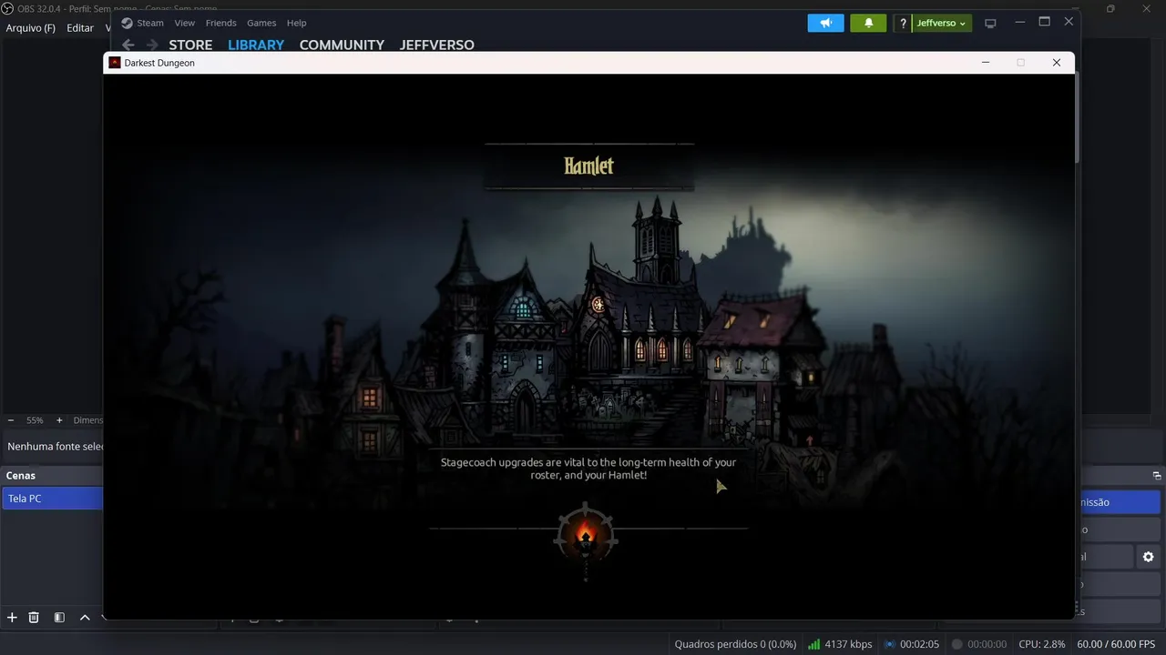
Task: Click the Steam logo beside the Steam menu
Action: (x=128, y=23)
